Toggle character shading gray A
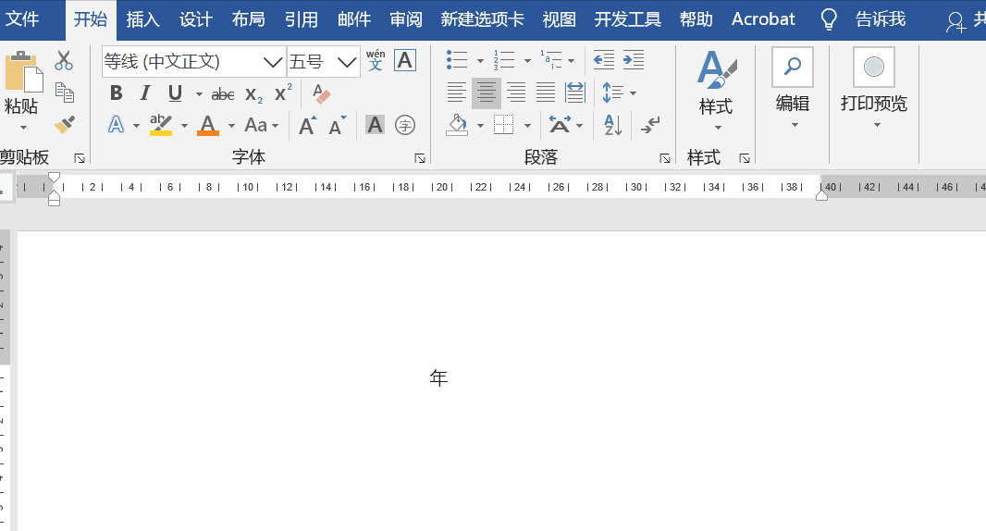The width and height of the screenshot is (986, 531). (x=376, y=125)
